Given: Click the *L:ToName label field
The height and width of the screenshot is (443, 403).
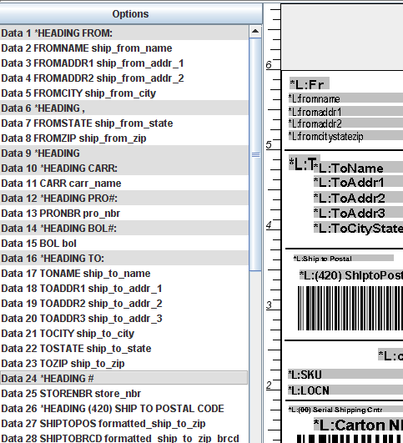Looking at the screenshot, I should point(358,168).
